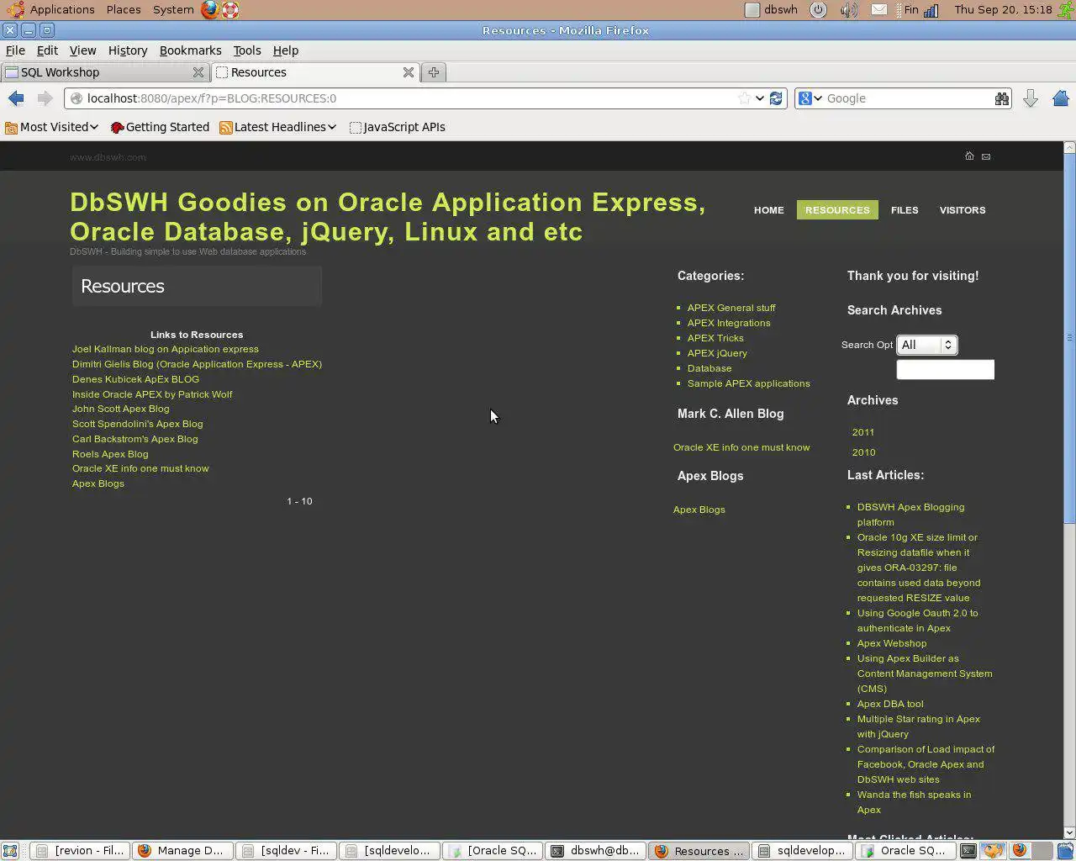Viewport: 1076px width, 861px height.
Task: Go to the Firefox home page button
Action: (x=1060, y=98)
